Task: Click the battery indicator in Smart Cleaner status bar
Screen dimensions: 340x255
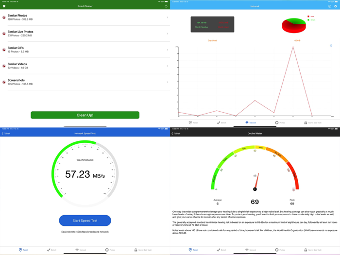Action: point(166,1)
